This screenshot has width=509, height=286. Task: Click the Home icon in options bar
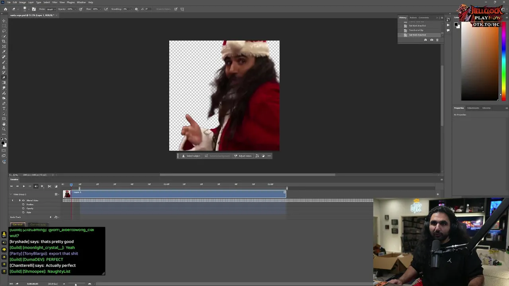coord(6,9)
